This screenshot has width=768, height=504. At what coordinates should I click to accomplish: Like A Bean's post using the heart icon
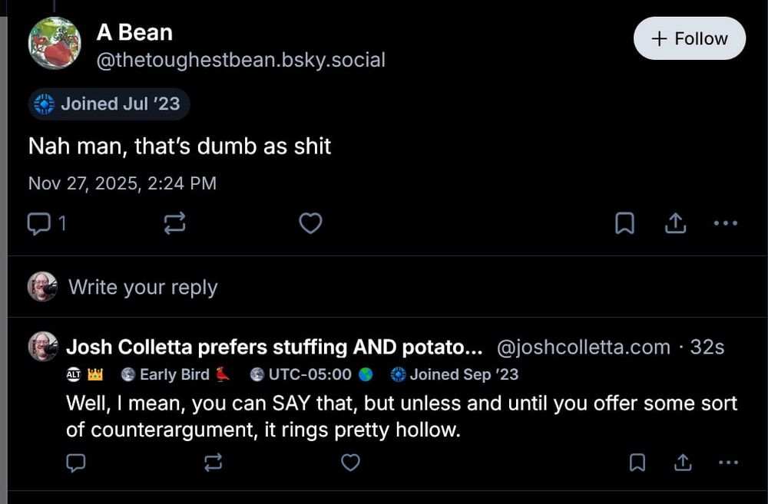point(310,222)
